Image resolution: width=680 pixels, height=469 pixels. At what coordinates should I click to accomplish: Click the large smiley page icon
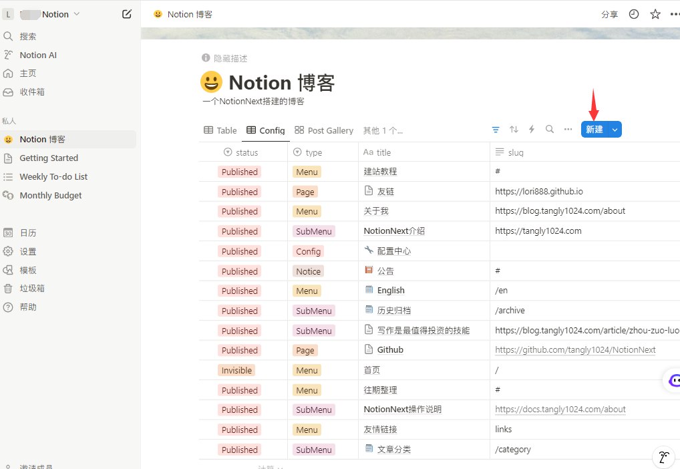[x=211, y=82]
